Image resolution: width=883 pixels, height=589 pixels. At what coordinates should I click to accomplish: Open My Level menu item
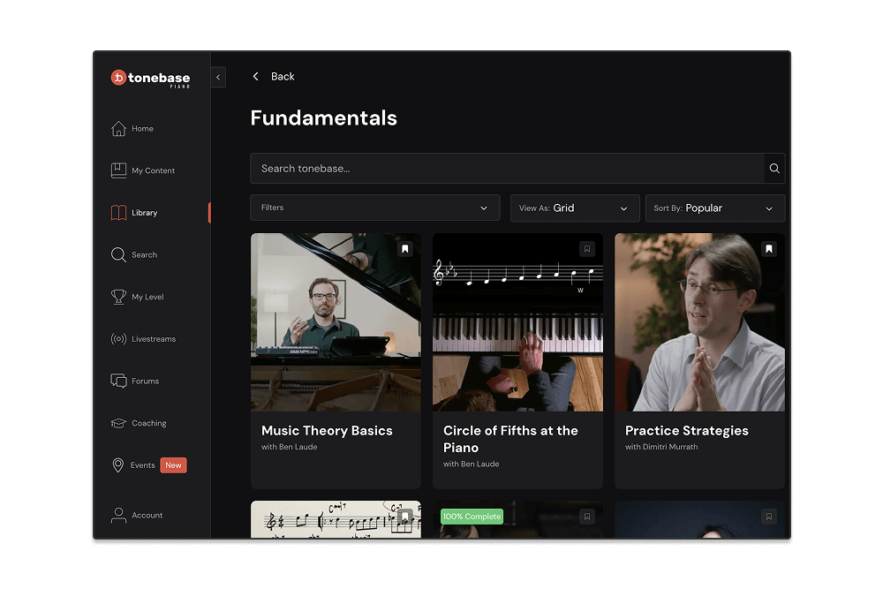click(147, 297)
